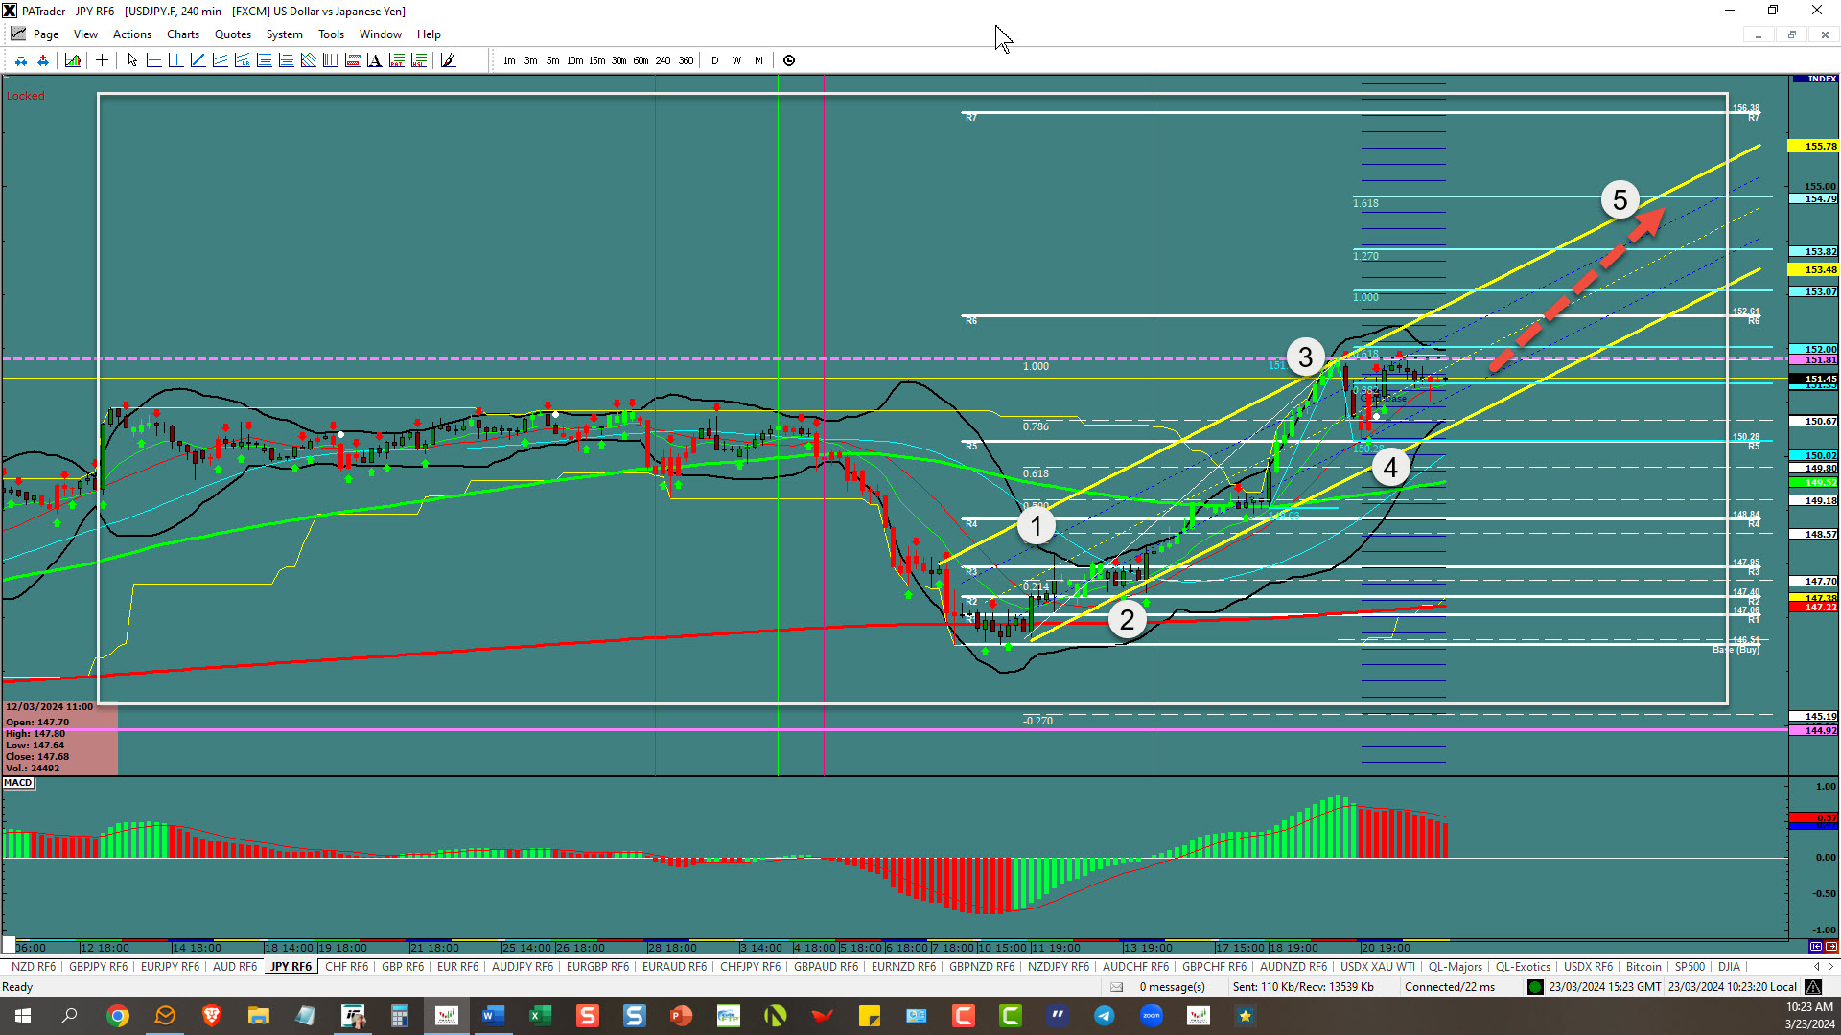The width and height of the screenshot is (1841, 1035).
Task: Select the text annotation tool
Action: pos(375,60)
